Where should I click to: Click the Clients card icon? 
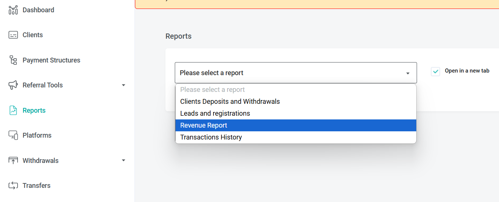click(13, 35)
